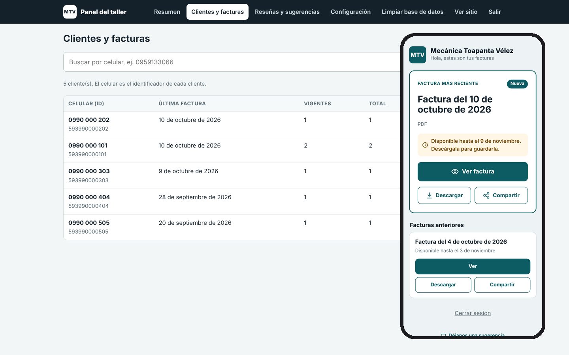Click the Nueva badge on the invoice card

pyautogui.click(x=517, y=84)
